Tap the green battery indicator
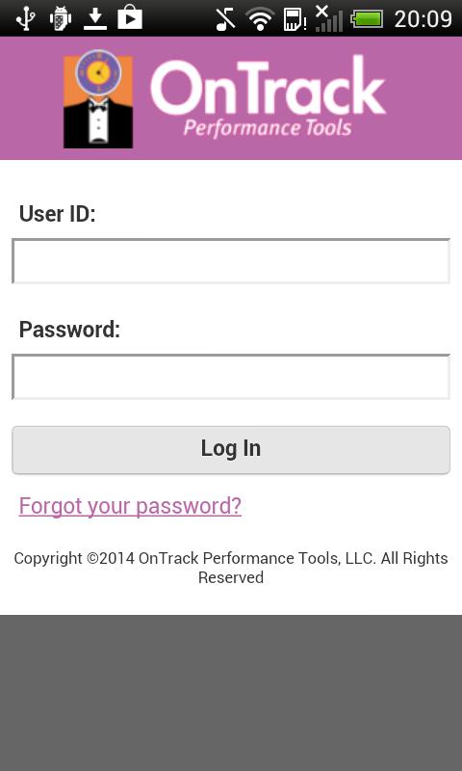Image resolution: width=462 pixels, height=771 pixels. pos(367,19)
